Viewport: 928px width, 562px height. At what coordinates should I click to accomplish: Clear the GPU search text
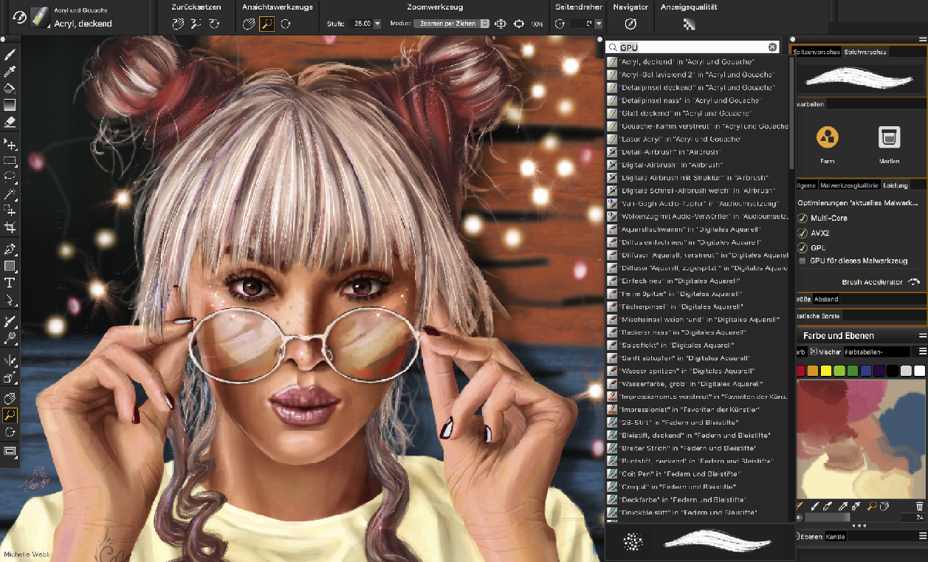(x=773, y=47)
